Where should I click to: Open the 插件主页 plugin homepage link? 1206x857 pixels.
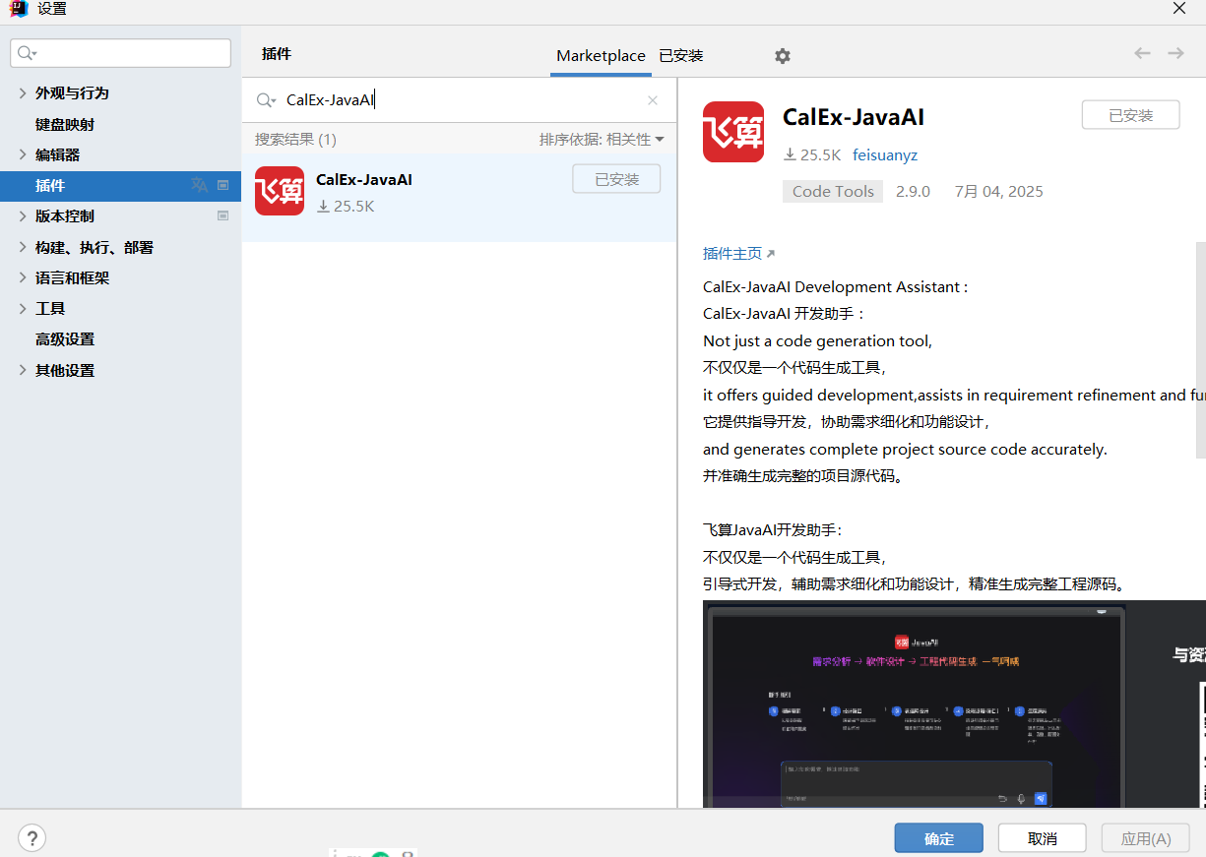click(x=732, y=253)
